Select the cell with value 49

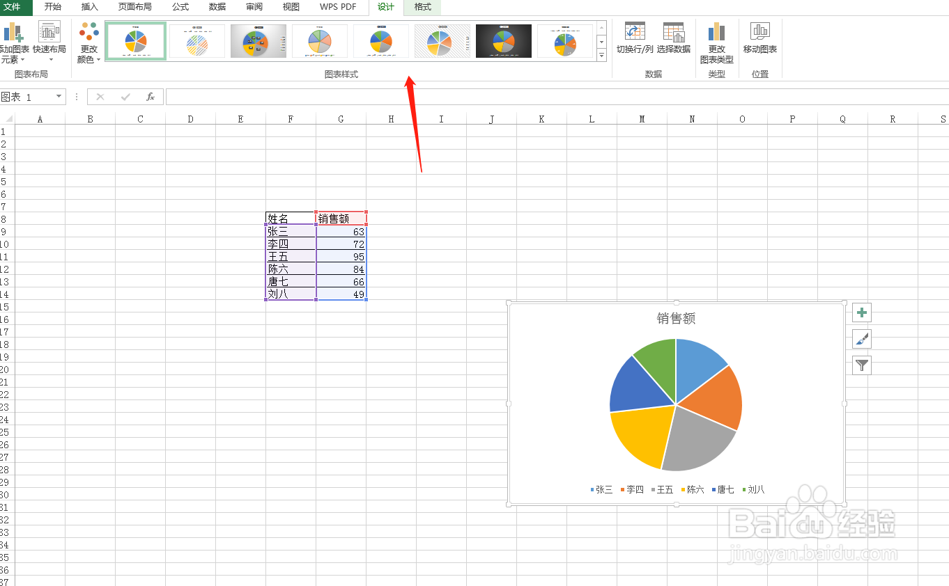(341, 294)
